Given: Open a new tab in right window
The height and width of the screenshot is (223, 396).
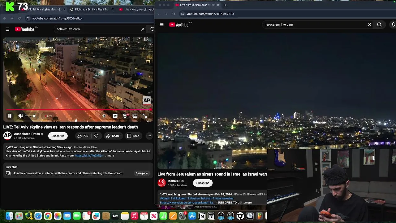Looking at the screenshot, I should pos(226,5).
